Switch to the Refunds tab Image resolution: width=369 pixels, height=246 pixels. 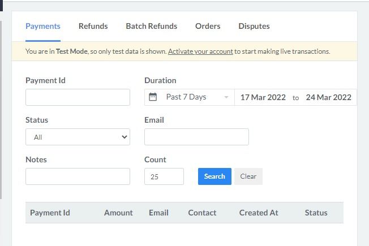pyautogui.click(x=93, y=26)
